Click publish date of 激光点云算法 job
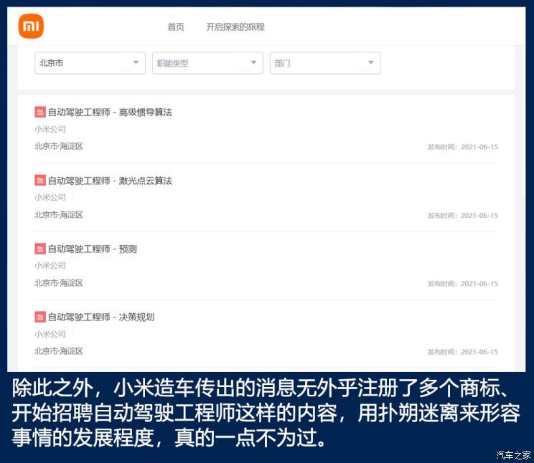Image resolution: width=534 pixels, height=463 pixels. coord(462,215)
